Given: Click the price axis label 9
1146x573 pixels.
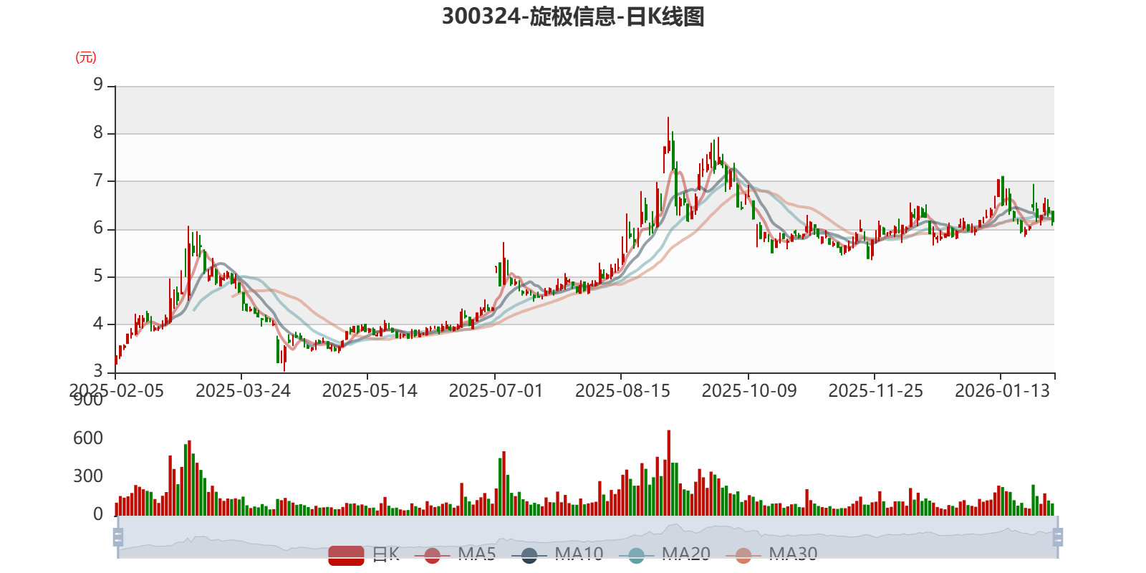Looking at the screenshot, I should pos(98,85).
